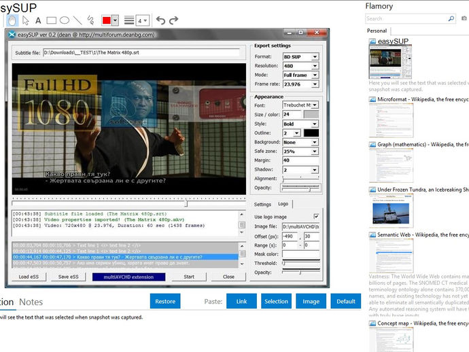This screenshot has height=352, width=469.
Task: Click the Flamory search magnifier icon
Action: pos(451,18)
